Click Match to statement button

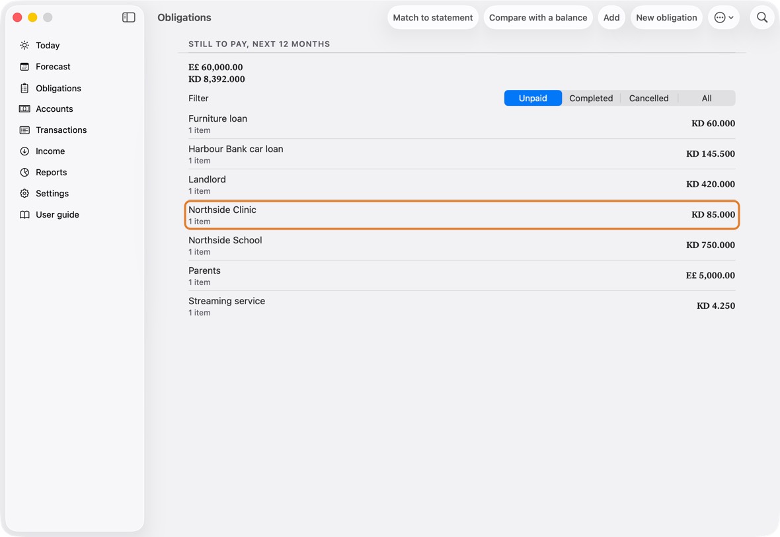tap(433, 17)
